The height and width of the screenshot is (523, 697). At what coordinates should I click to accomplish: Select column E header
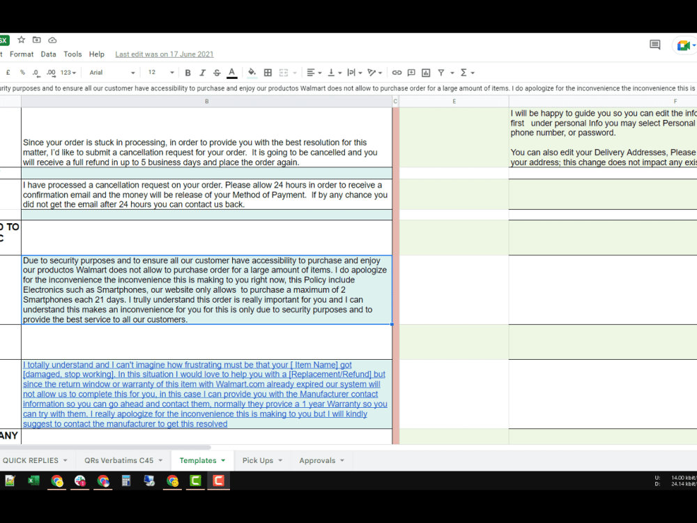454,101
